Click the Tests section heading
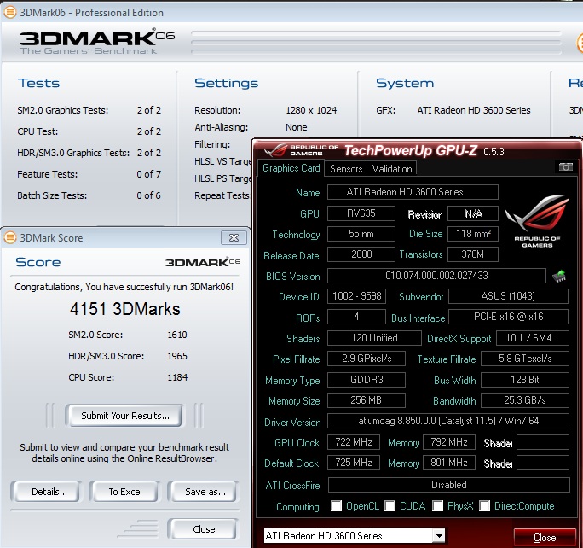This screenshot has height=548, width=583. [38, 83]
